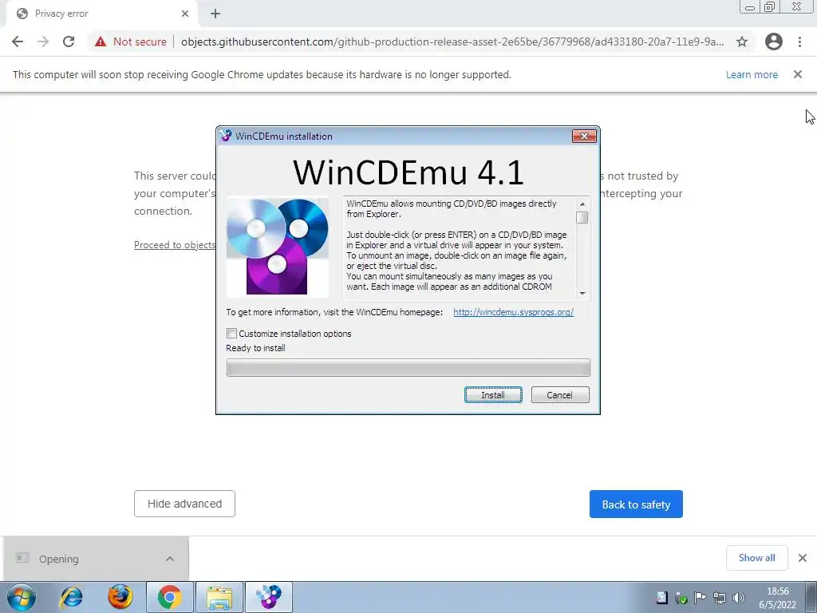Click Learn more in the update banner
817x613 pixels.
752,74
